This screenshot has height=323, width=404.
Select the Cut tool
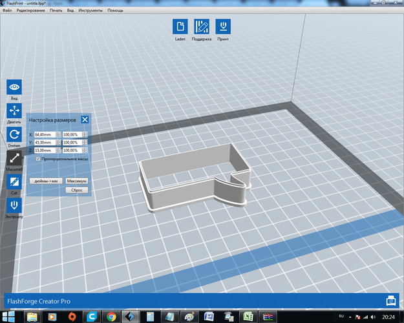14,182
